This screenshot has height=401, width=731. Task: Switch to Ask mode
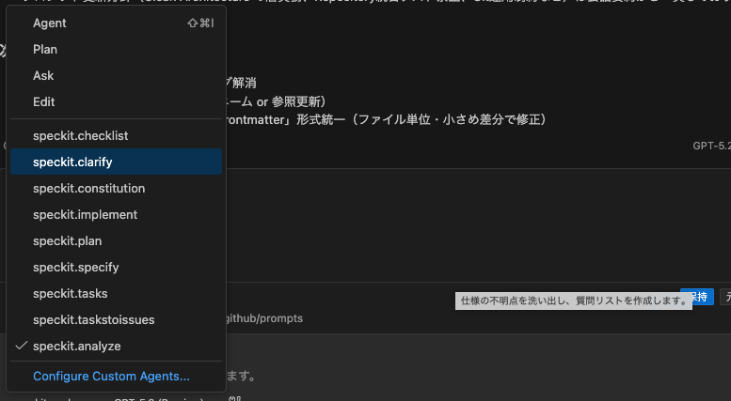[x=116, y=76]
